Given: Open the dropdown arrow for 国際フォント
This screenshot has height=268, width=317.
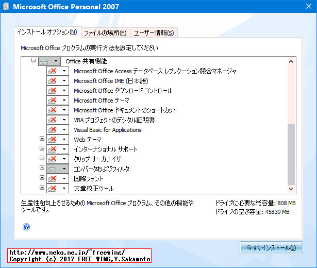Looking at the screenshot, I should click(64, 179).
